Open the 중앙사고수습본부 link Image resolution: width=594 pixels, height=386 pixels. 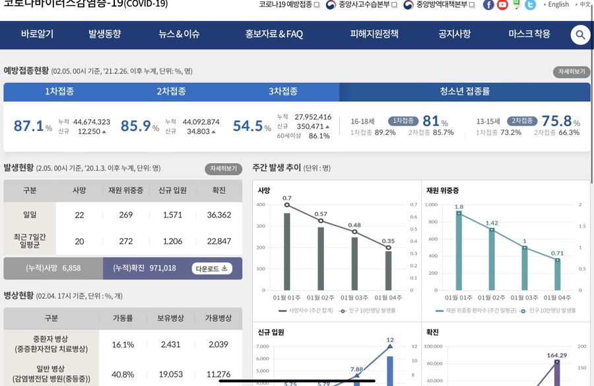(364, 5)
